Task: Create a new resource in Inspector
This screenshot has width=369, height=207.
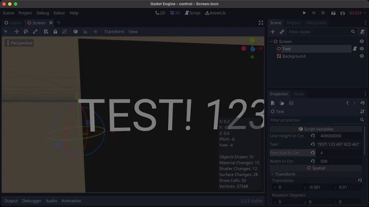Action: point(273,103)
